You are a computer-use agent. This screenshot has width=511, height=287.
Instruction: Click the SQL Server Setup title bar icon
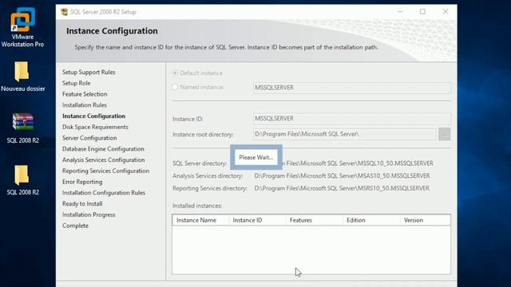pos(64,12)
